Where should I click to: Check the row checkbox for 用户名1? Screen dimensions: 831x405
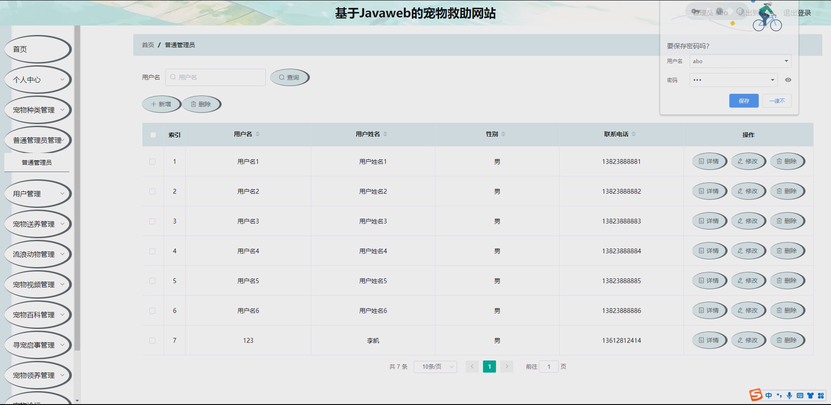click(152, 161)
